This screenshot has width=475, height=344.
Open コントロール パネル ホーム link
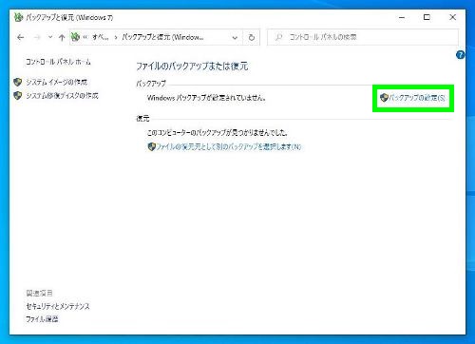(x=58, y=62)
